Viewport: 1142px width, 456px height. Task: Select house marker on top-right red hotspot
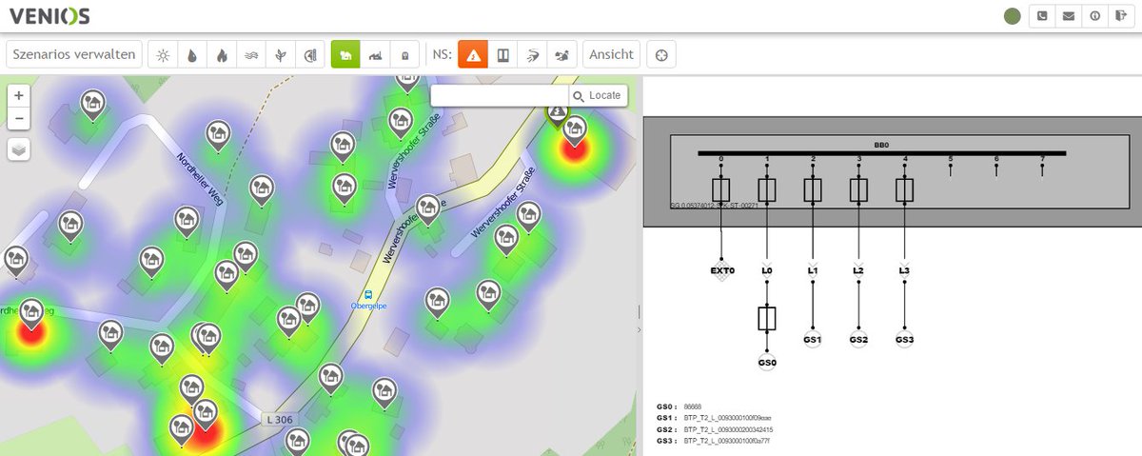pos(574,130)
